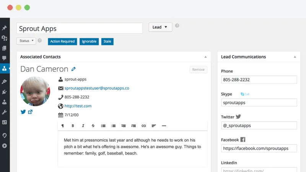This screenshot has height=172, width=306.
Task: Click Dan Cameron's avatar photo
Action: [x=35, y=91]
